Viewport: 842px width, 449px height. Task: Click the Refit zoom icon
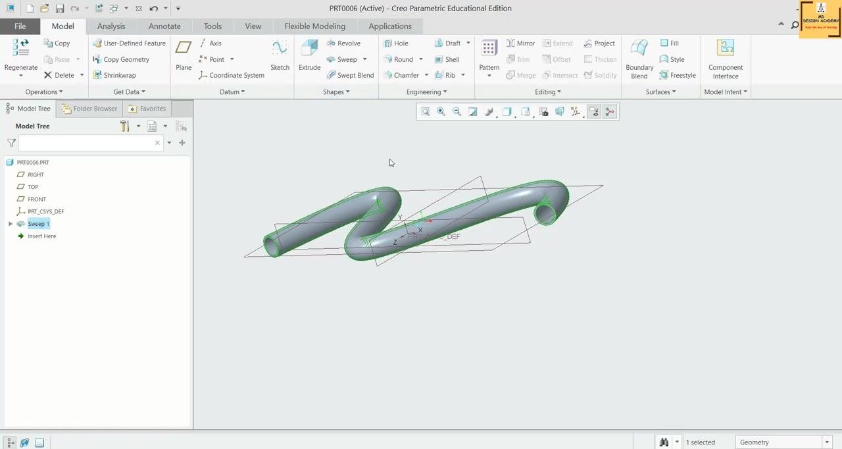(425, 112)
